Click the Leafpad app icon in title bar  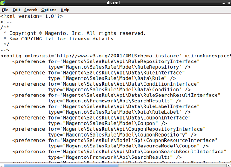[3, 3]
